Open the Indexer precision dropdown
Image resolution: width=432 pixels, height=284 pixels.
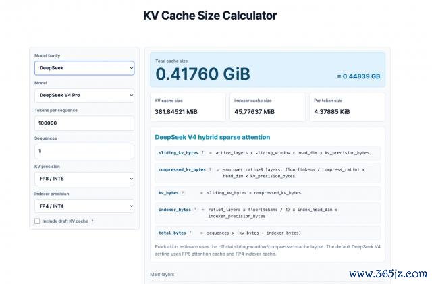(x=84, y=206)
